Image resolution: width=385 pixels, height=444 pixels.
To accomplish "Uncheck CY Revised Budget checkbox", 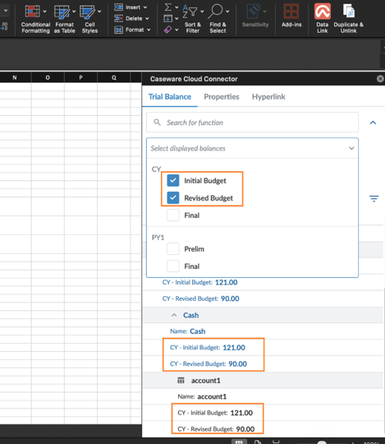I will [x=173, y=197].
